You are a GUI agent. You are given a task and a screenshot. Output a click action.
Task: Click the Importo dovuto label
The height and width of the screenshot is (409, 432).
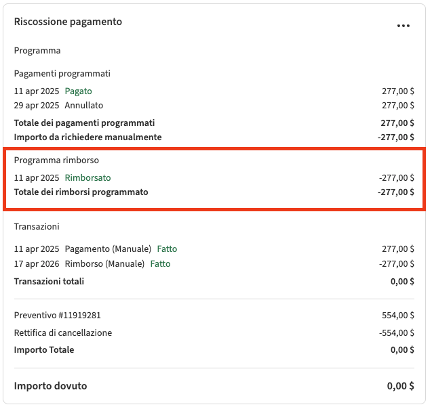[50, 386]
